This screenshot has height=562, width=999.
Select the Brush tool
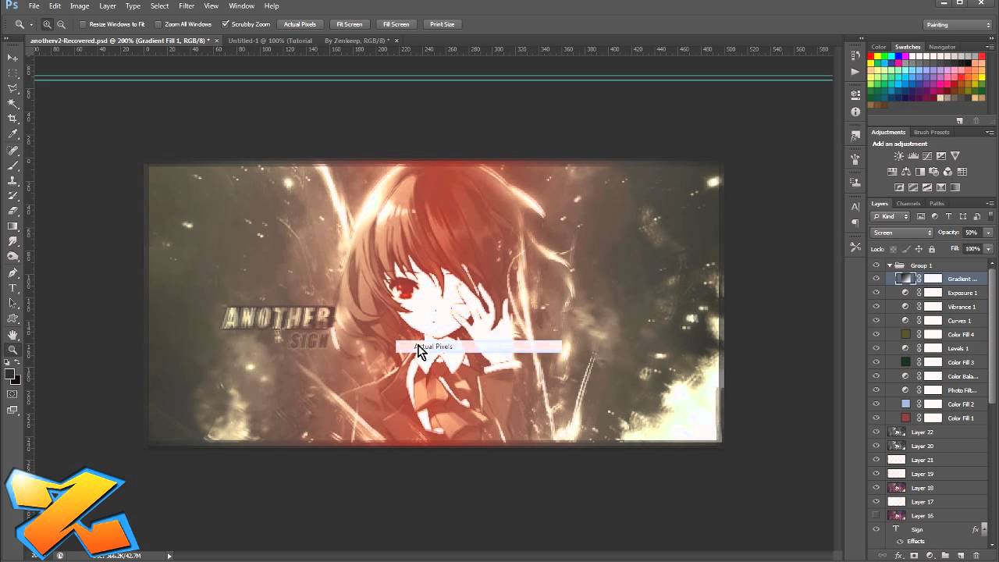click(12, 165)
